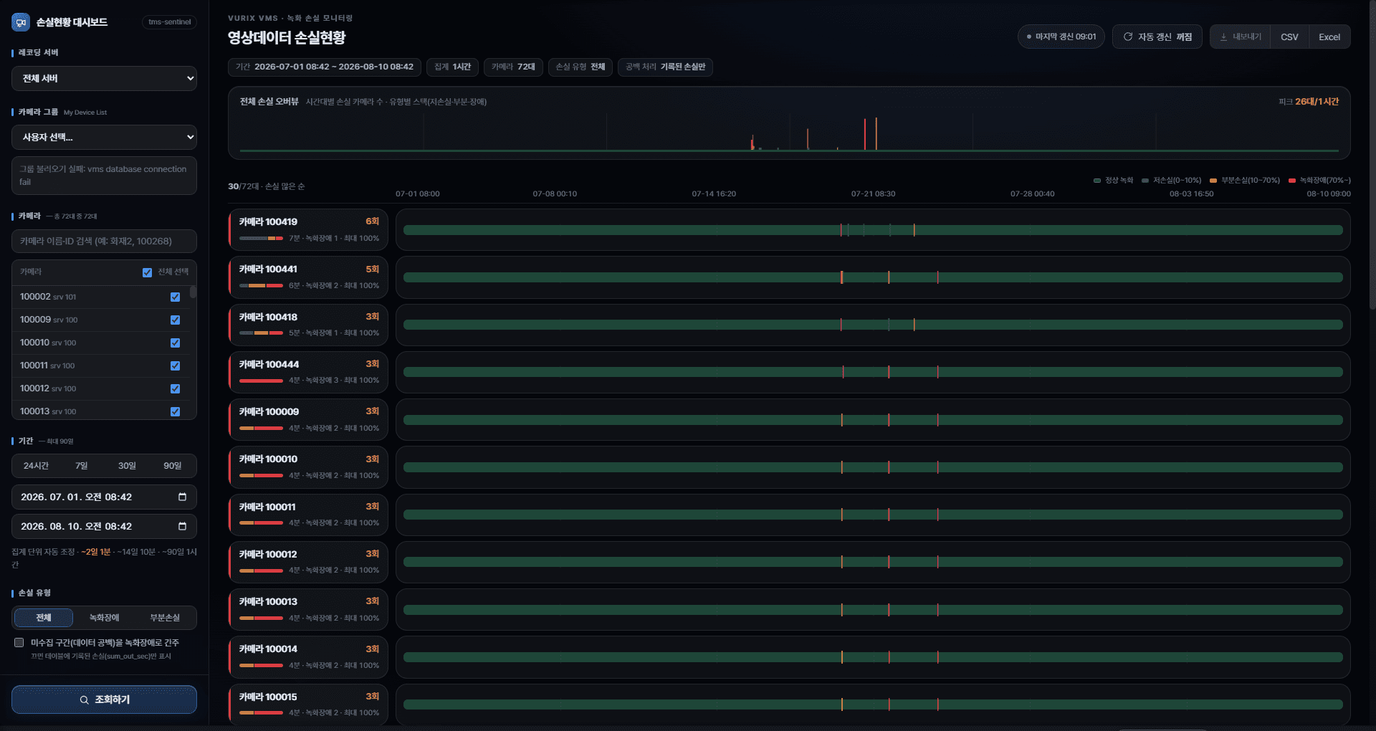Screen dimensions: 1376x731
Task: Uncheck camera 100009 checkbox
Action: pos(175,320)
